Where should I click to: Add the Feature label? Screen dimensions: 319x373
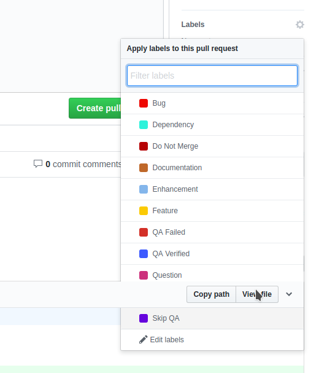(x=212, y=211)
